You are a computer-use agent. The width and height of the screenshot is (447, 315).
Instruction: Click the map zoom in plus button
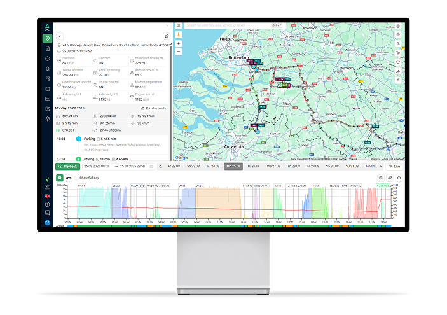point(179,44)
